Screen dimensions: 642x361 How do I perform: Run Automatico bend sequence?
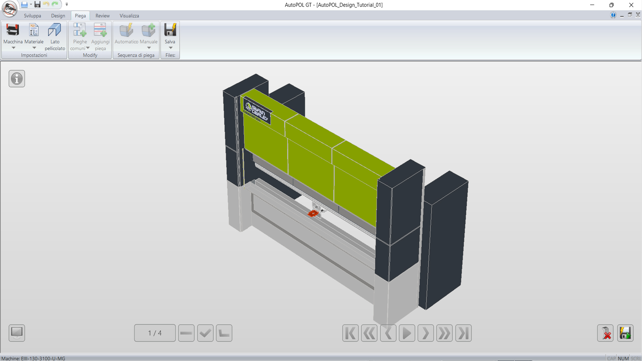pos(126,33)
